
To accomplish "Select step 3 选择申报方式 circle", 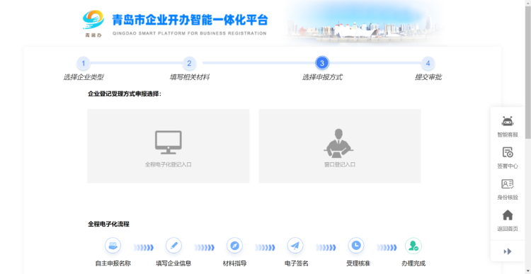I will click(x=322, y=63).
